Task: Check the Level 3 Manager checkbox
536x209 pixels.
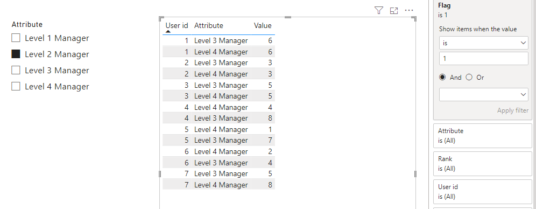Action: click(16, 70)
